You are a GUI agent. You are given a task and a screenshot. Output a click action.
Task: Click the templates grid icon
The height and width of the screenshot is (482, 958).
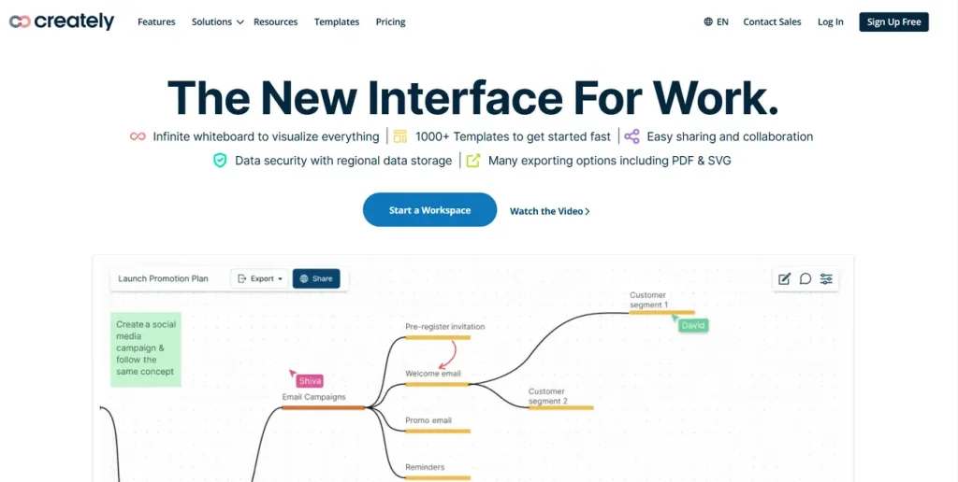(x=400, y=136)
